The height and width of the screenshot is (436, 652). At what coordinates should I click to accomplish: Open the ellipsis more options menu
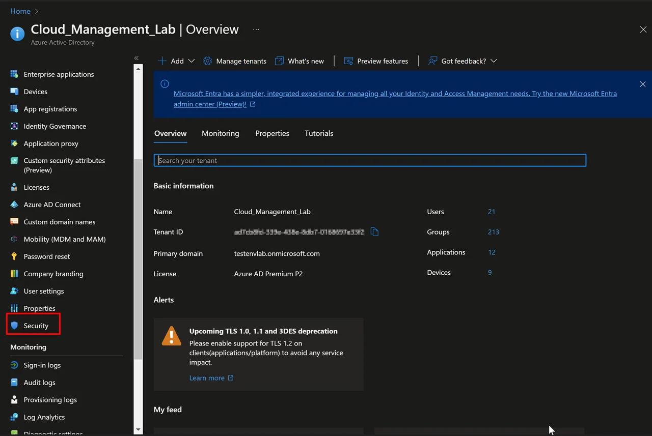point(256,30)
